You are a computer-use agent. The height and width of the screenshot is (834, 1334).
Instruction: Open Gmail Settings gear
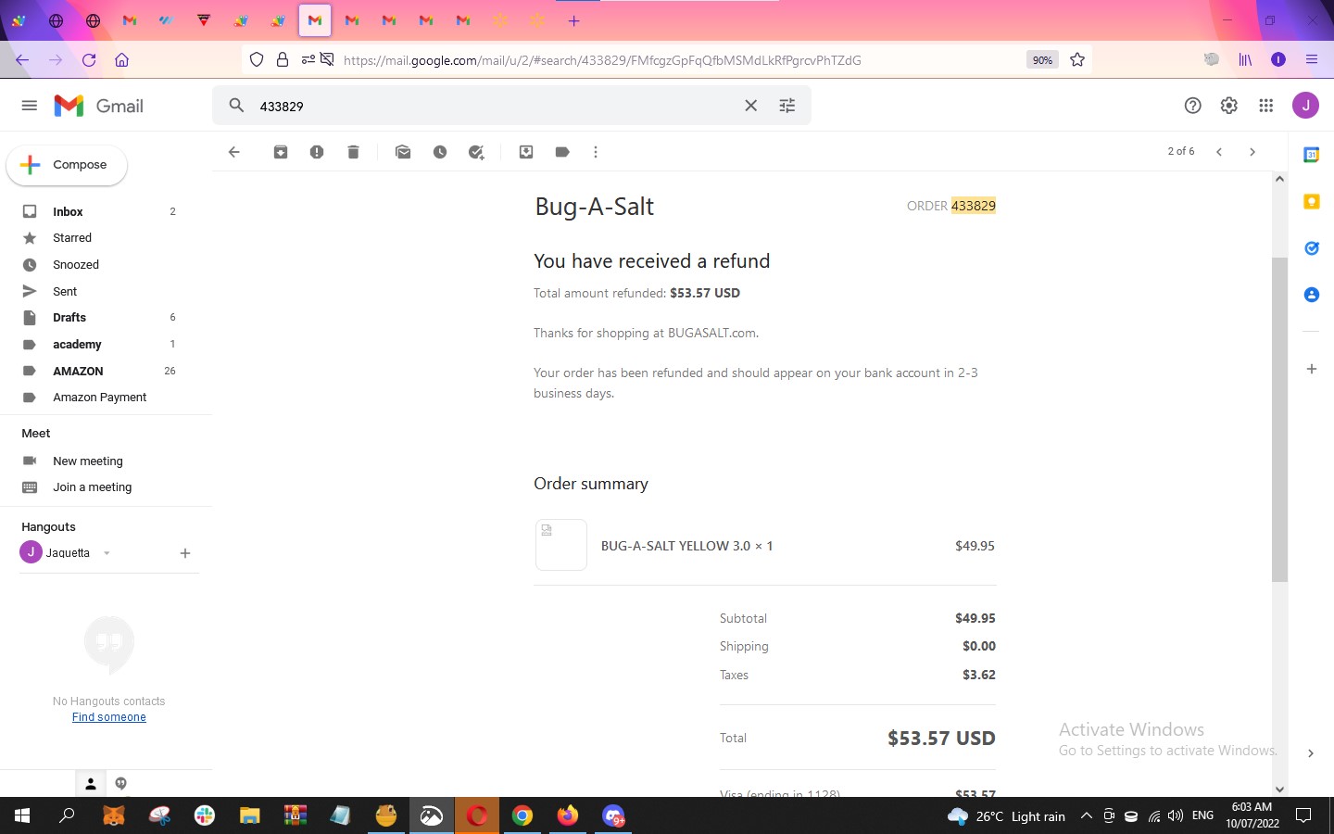[1229, 106]
